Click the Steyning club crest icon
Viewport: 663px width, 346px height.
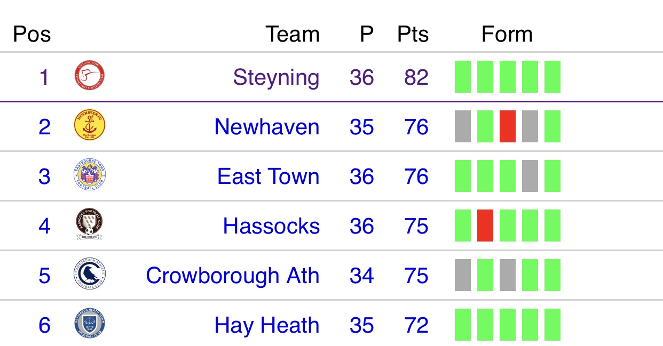pos(90,77)
